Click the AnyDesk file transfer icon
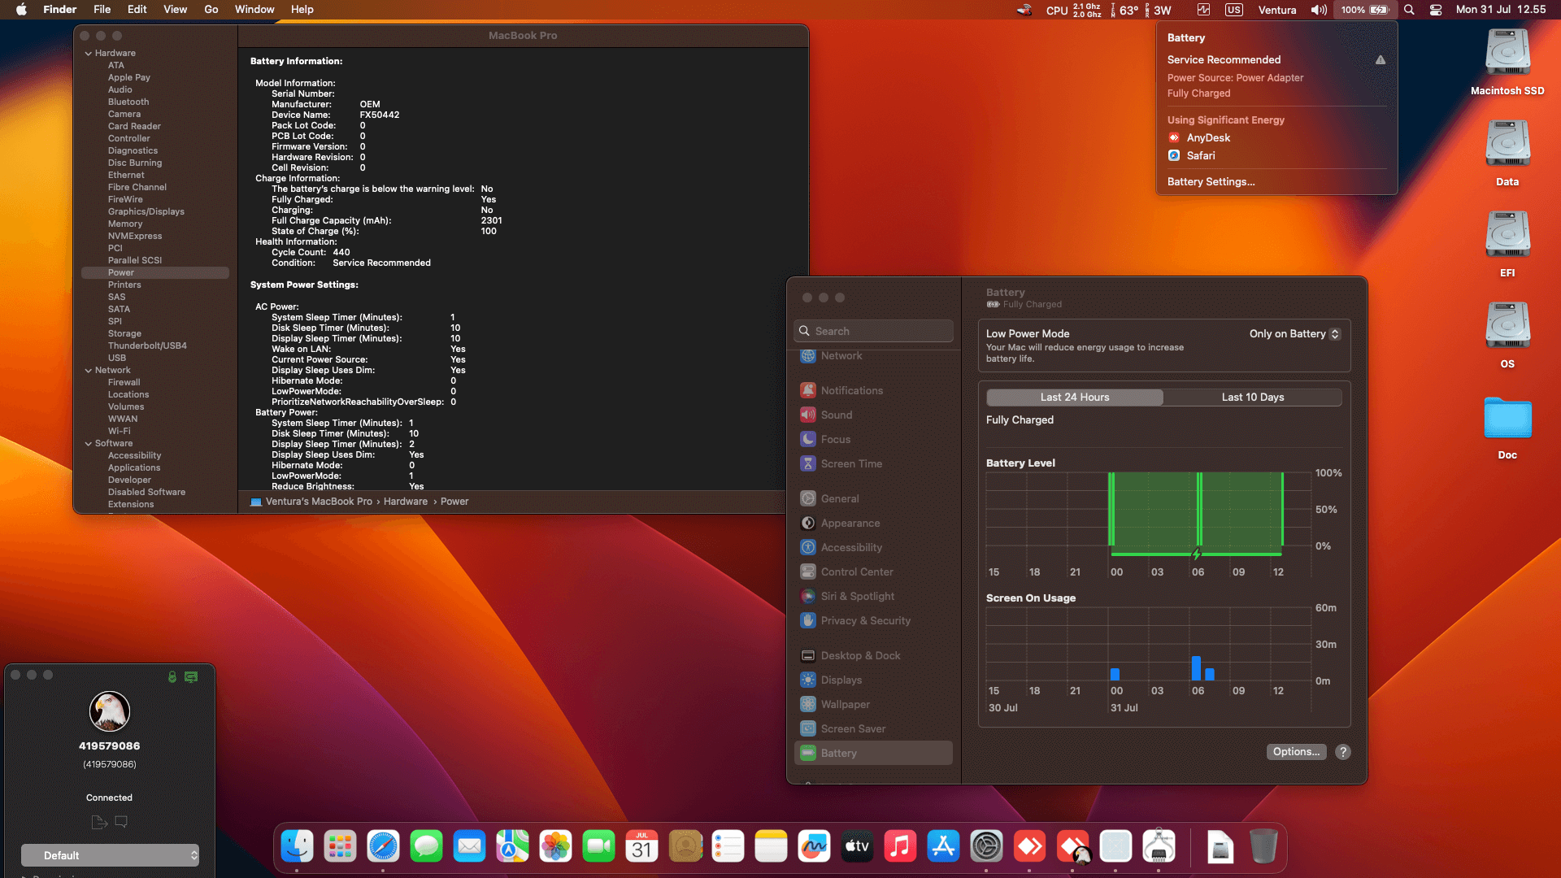Screen dimensions: 1561x878 point(99,822)
